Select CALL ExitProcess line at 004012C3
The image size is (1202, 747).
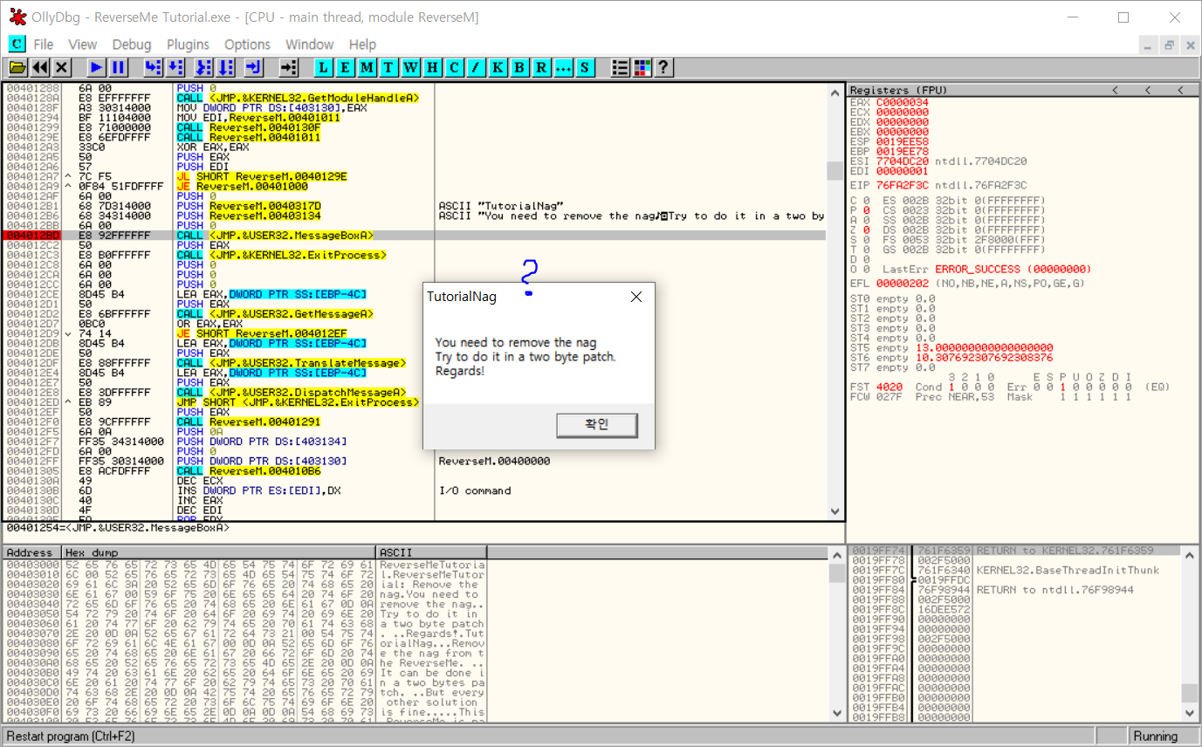(415, 255)
